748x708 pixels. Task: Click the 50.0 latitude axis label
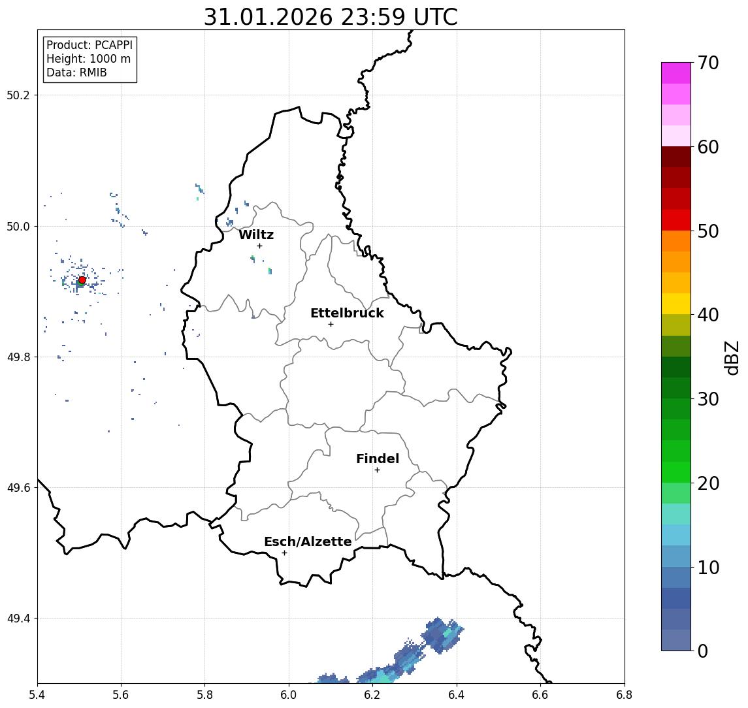pos(18,226)
